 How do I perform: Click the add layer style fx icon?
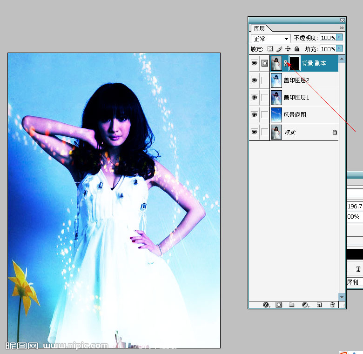point(266,305)
